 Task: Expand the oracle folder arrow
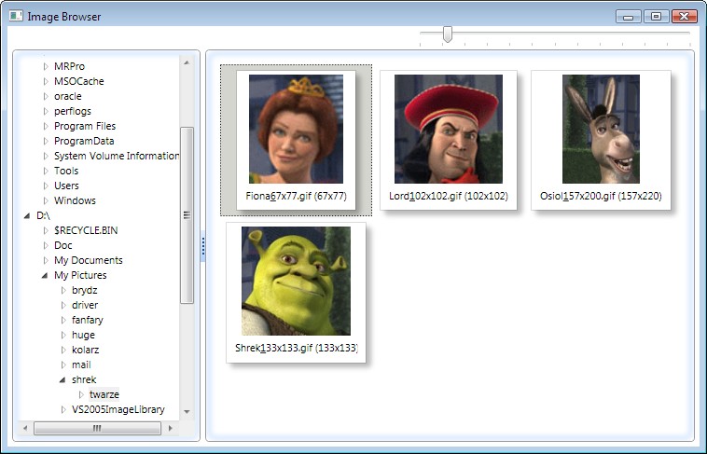(46, 96)
